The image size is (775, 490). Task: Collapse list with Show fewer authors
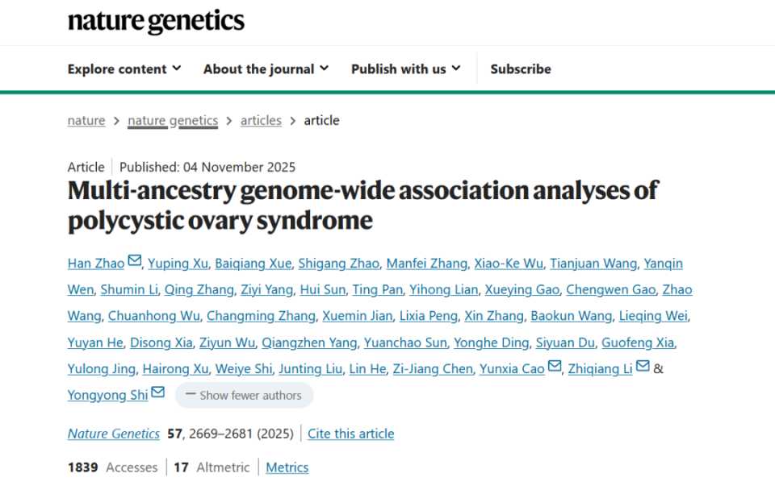244,395
